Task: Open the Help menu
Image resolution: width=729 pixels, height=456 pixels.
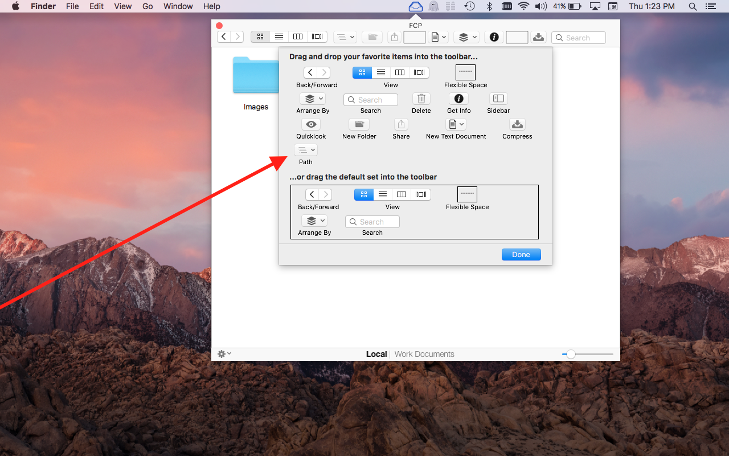Action: (211, 6)
